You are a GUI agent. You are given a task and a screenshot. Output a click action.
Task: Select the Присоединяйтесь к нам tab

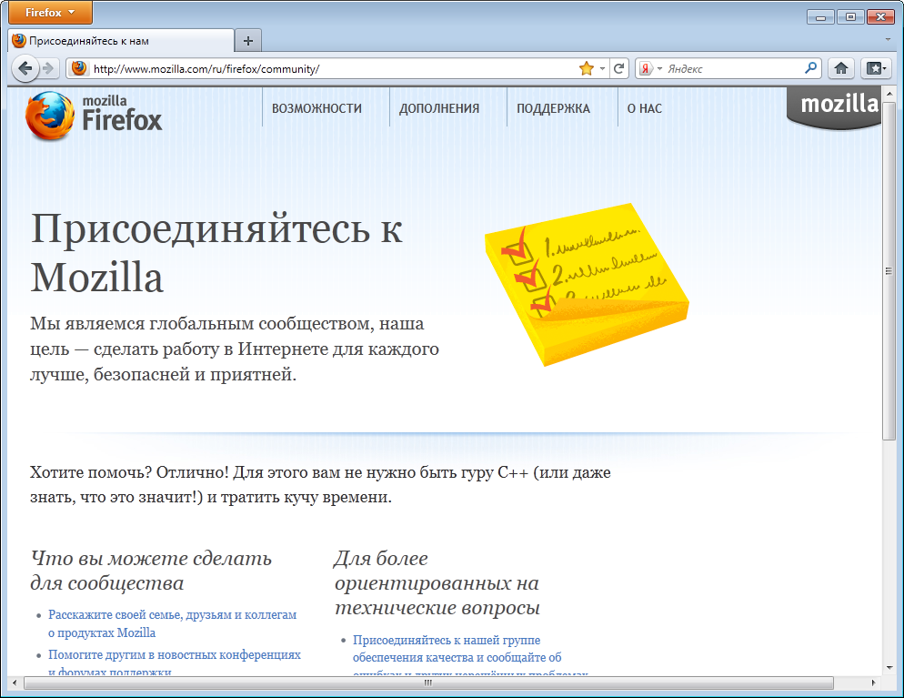[x=122, y=41]
